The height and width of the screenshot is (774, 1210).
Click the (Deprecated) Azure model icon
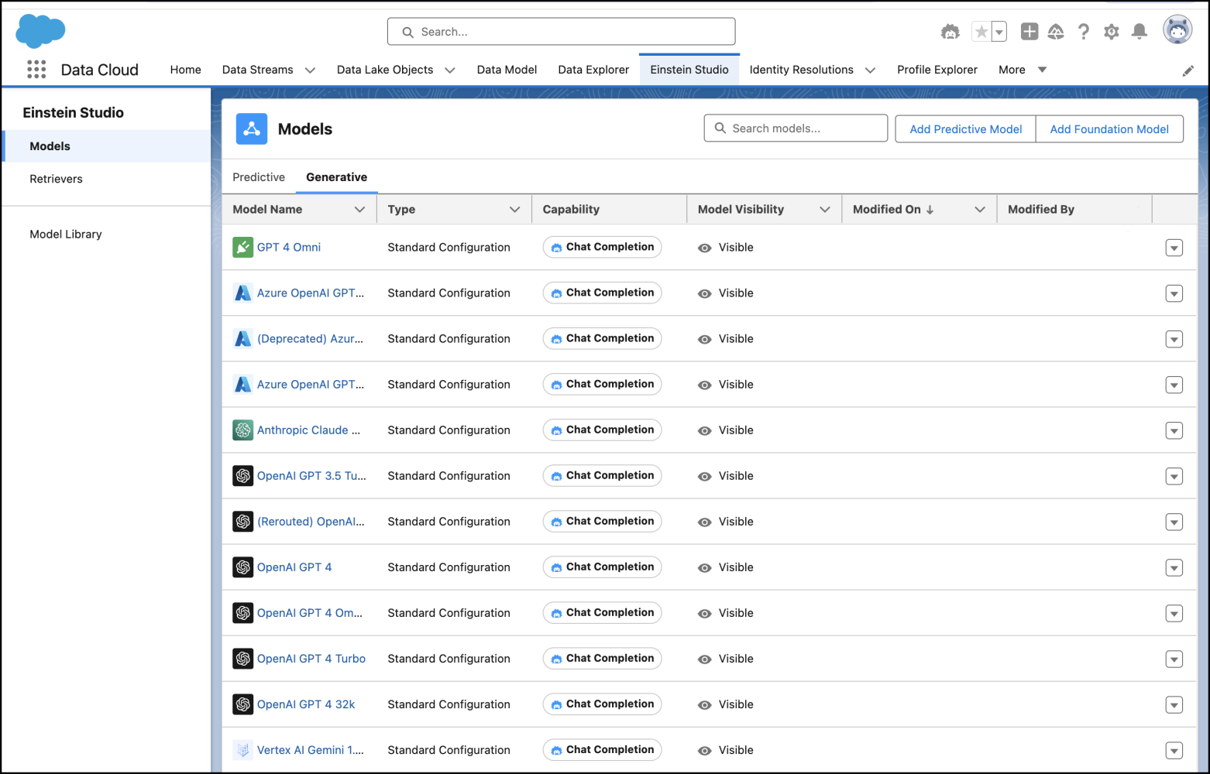[x=243, y=339]
